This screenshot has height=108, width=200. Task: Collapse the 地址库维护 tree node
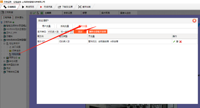[4, 44]
